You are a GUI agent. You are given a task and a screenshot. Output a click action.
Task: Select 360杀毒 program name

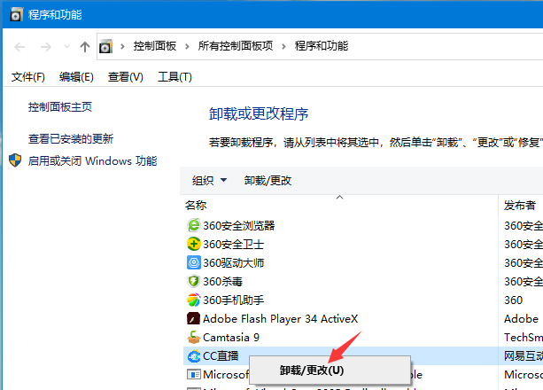coord(222,282)
